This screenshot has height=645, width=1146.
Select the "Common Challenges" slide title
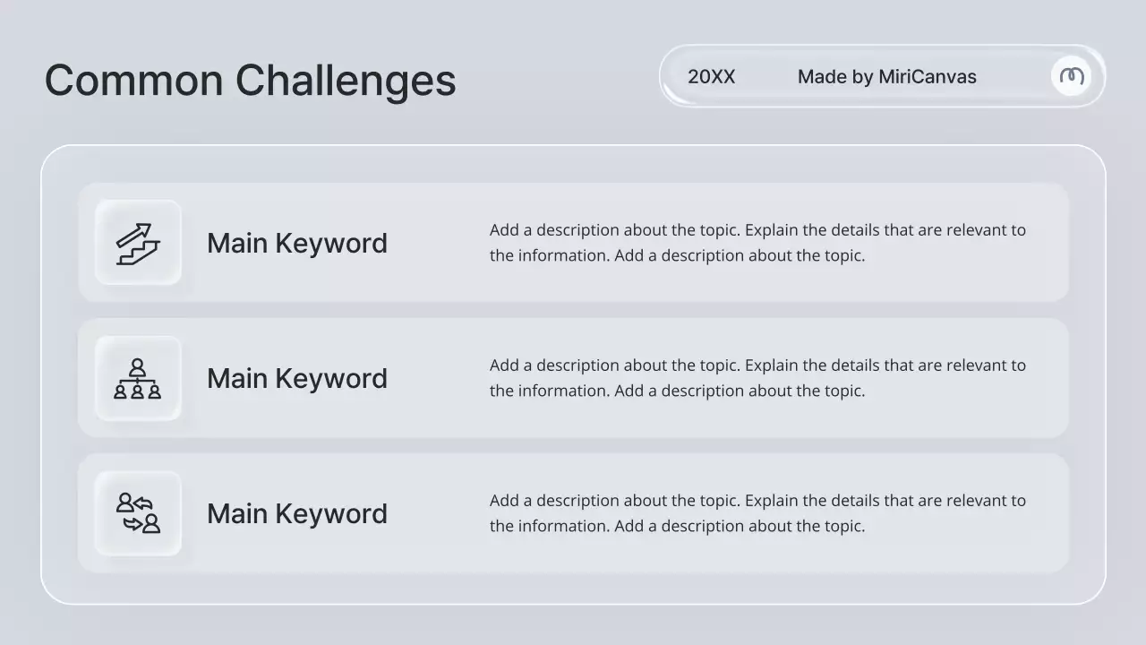point(250,80)
